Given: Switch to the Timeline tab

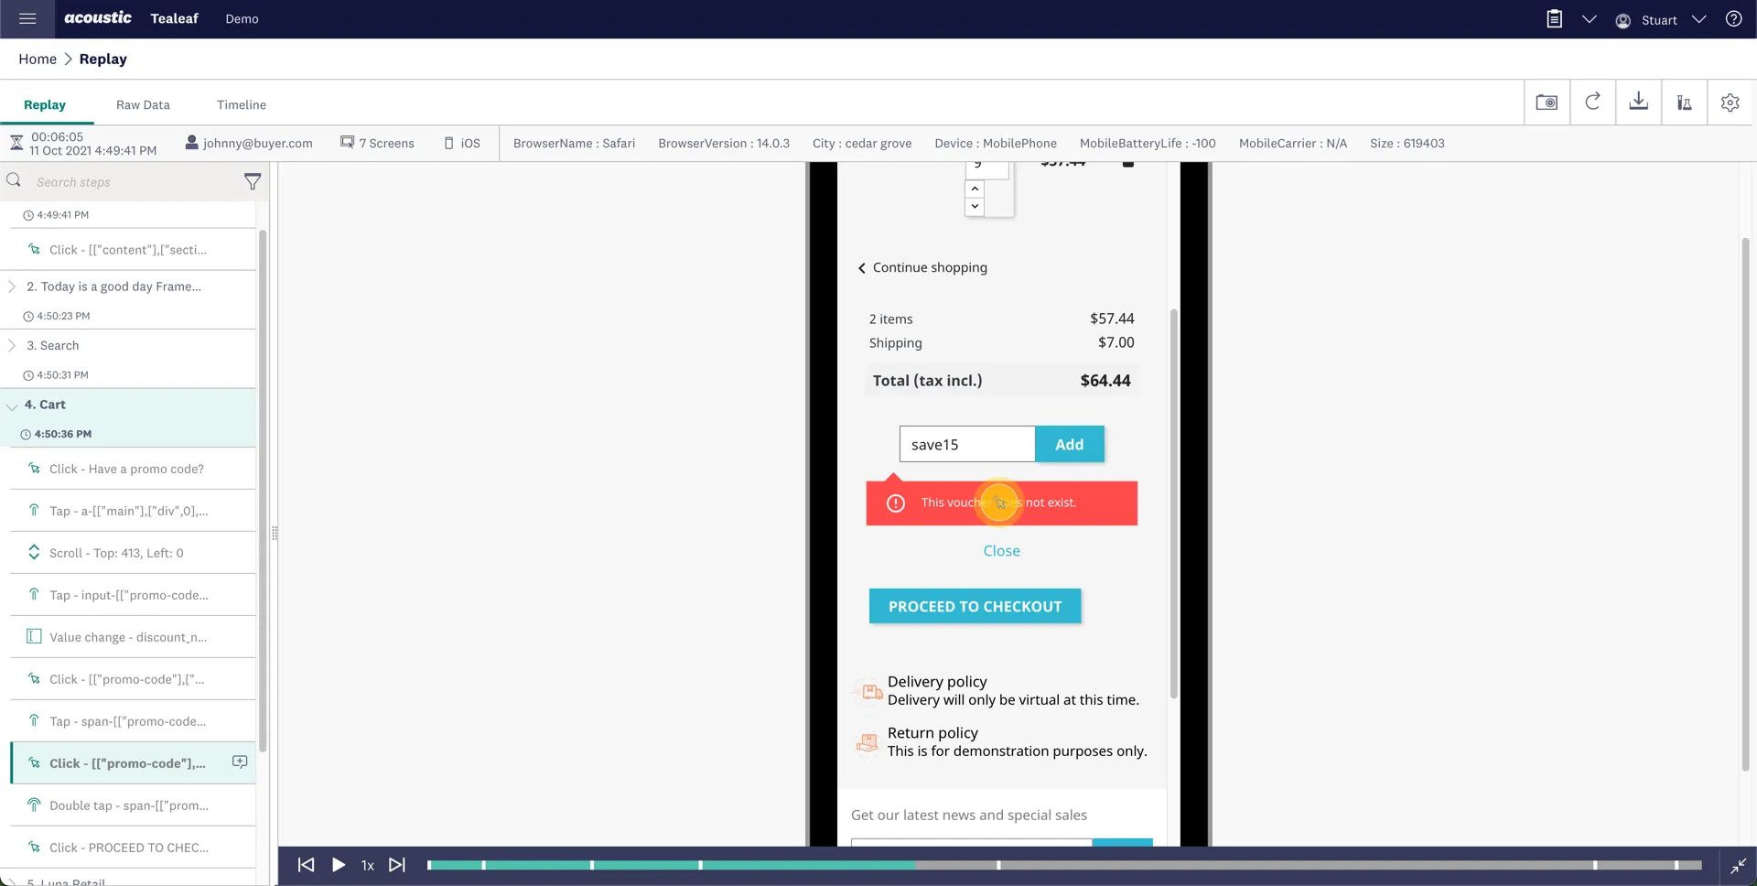Looking at the screenshot, I should pos(242,105).
